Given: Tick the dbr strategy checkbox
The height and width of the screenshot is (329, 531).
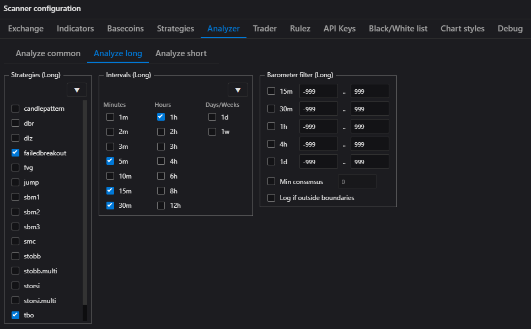Looking at the screenshot, I should (15, 123).
